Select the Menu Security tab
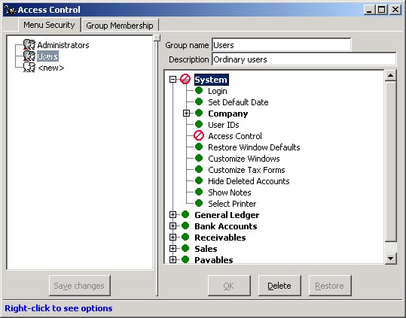The height and width of the screenshot is (318, 406). 49,25
